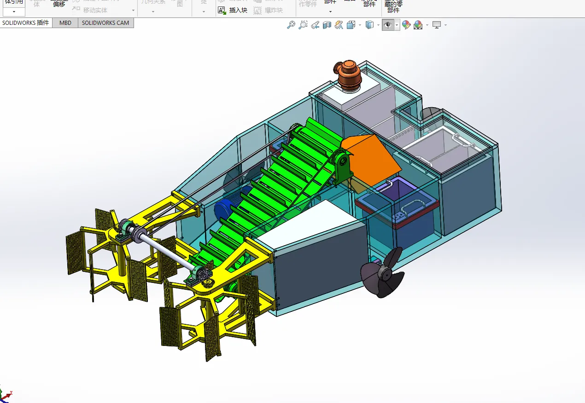Open the View Settings monitor dropdown arrow
This screenshot has height=403, width=585.
click(445, 25)
